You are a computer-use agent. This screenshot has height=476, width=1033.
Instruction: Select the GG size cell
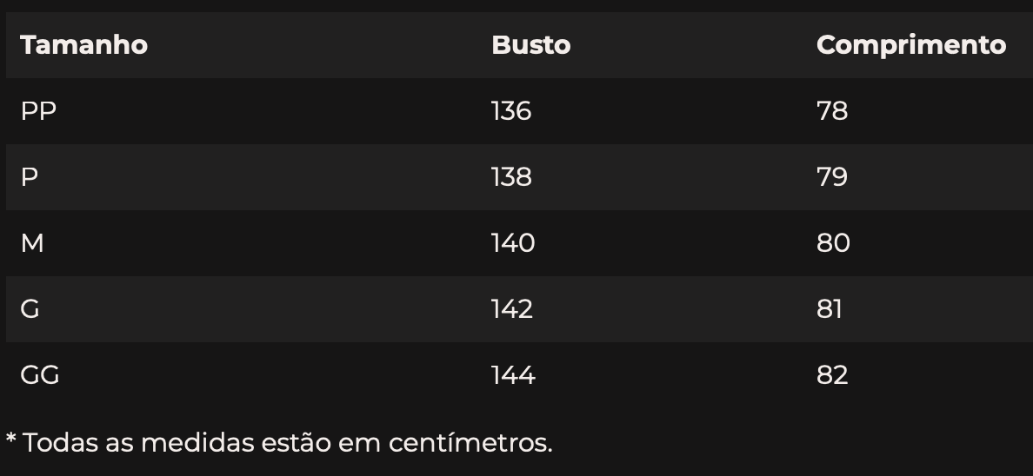40,374
